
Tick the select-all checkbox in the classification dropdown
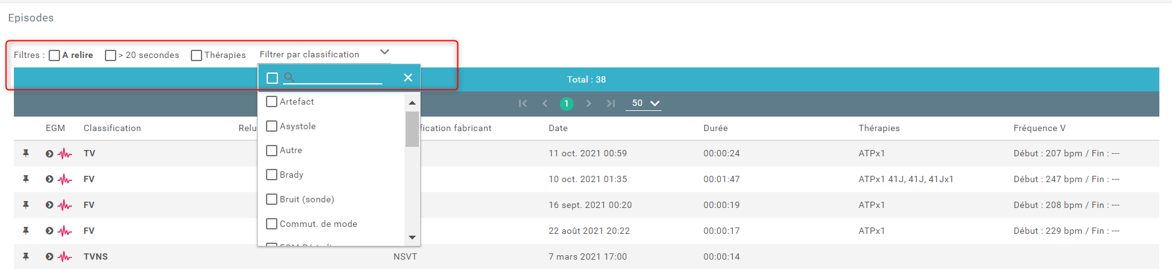272,78
